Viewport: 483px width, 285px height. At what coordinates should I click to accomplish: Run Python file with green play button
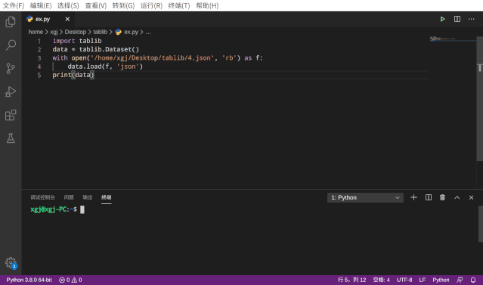[x=442, y=19]
